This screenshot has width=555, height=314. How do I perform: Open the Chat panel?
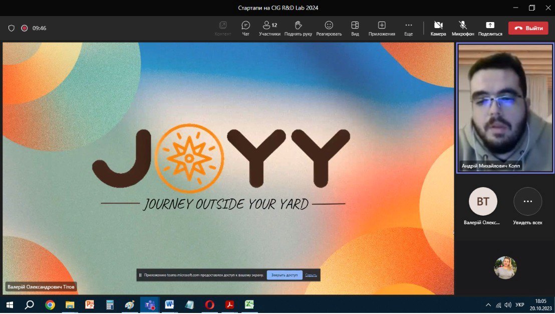pos(245,29)
